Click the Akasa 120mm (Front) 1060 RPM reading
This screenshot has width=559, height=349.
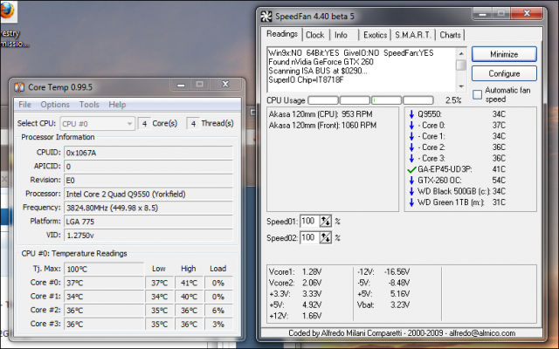coord(322,126)
